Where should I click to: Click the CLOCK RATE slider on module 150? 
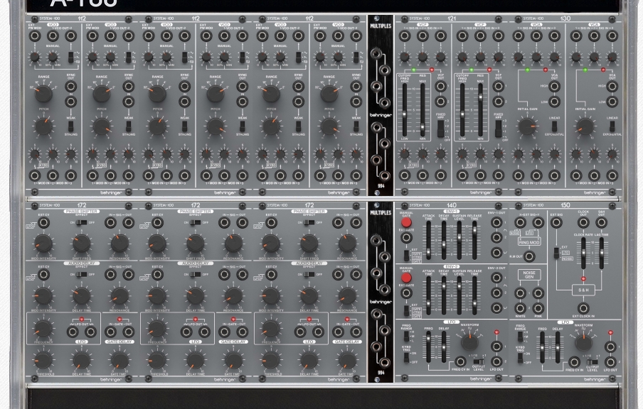coord(583,253)
